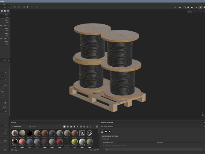Close the Assets panel
This screenshot has height=154, width=205.
pyautogui.click(x=98, y=123)
